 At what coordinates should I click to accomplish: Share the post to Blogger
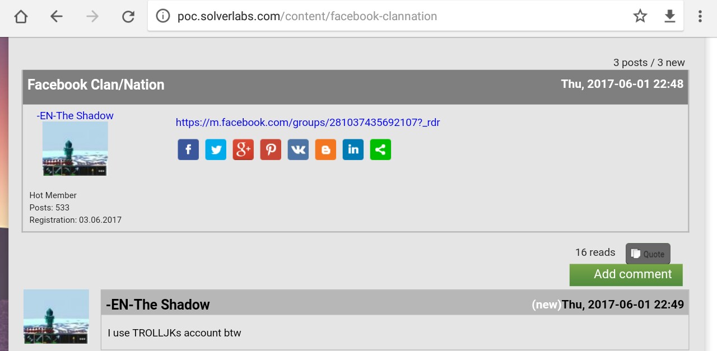325,149
